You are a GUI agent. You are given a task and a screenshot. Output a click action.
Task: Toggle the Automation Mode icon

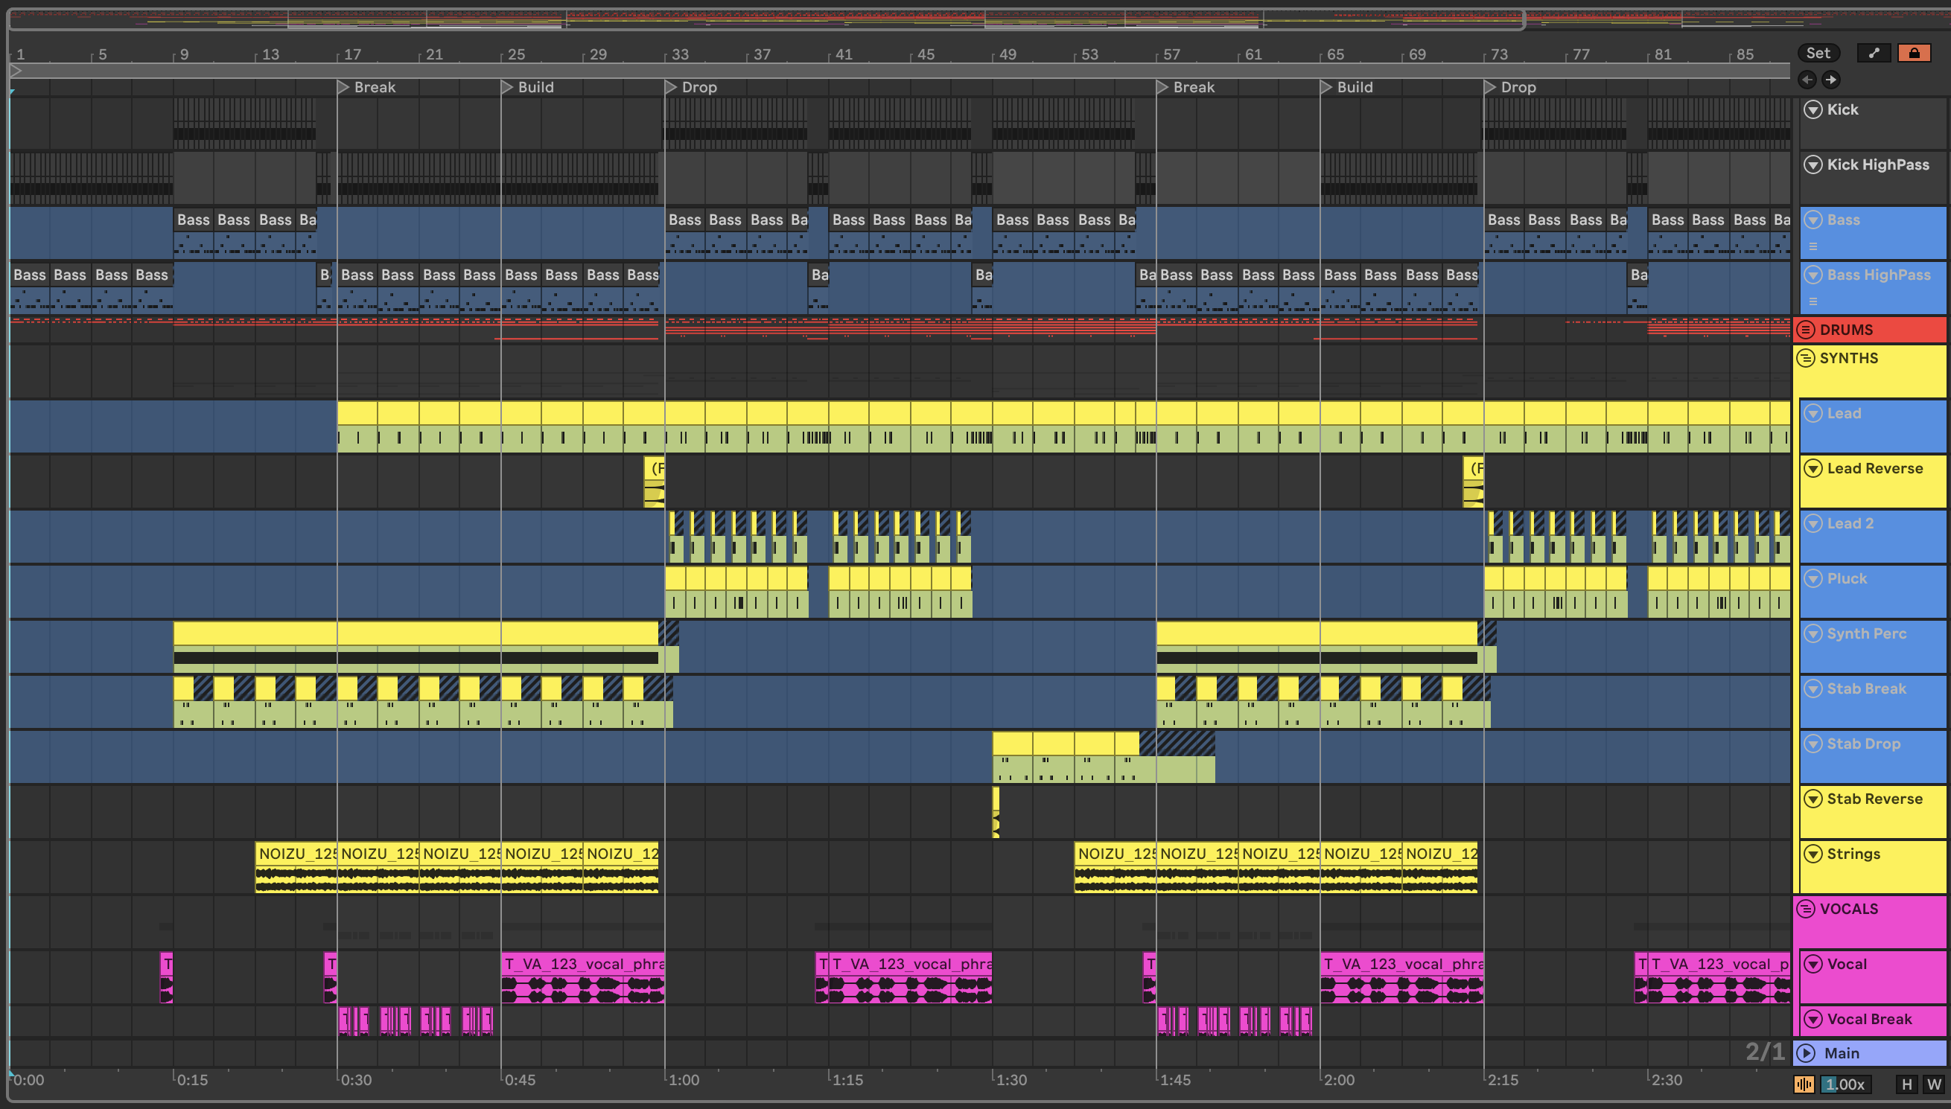(x=1874, y=53)
